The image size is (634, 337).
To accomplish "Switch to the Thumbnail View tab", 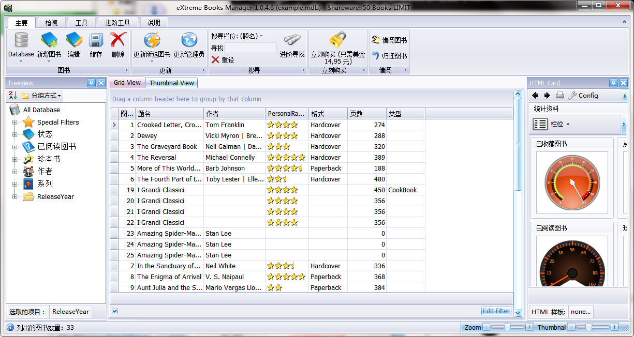I will tap(172, 83).
